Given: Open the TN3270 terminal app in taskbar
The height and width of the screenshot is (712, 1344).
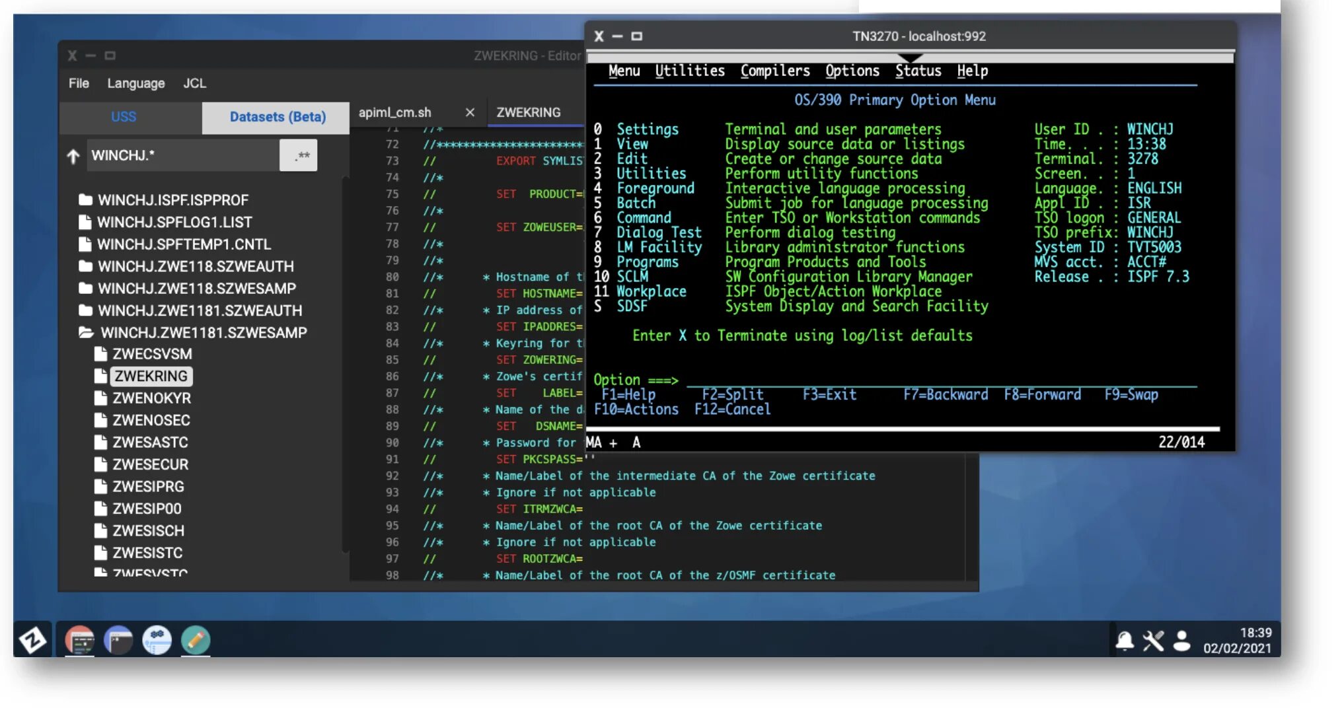Looking at the screenshot, I should pyautogui.click(x=80, y=640).
